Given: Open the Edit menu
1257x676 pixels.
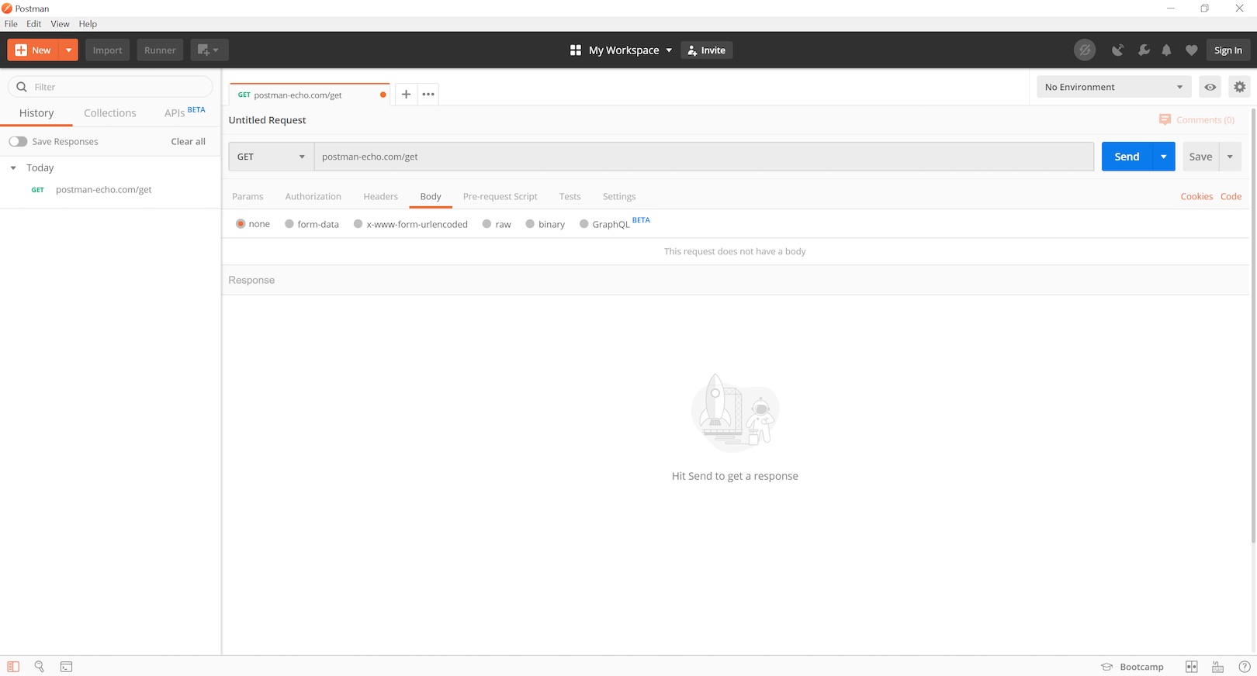Looking at the screenshot, I should pos(33,24).
